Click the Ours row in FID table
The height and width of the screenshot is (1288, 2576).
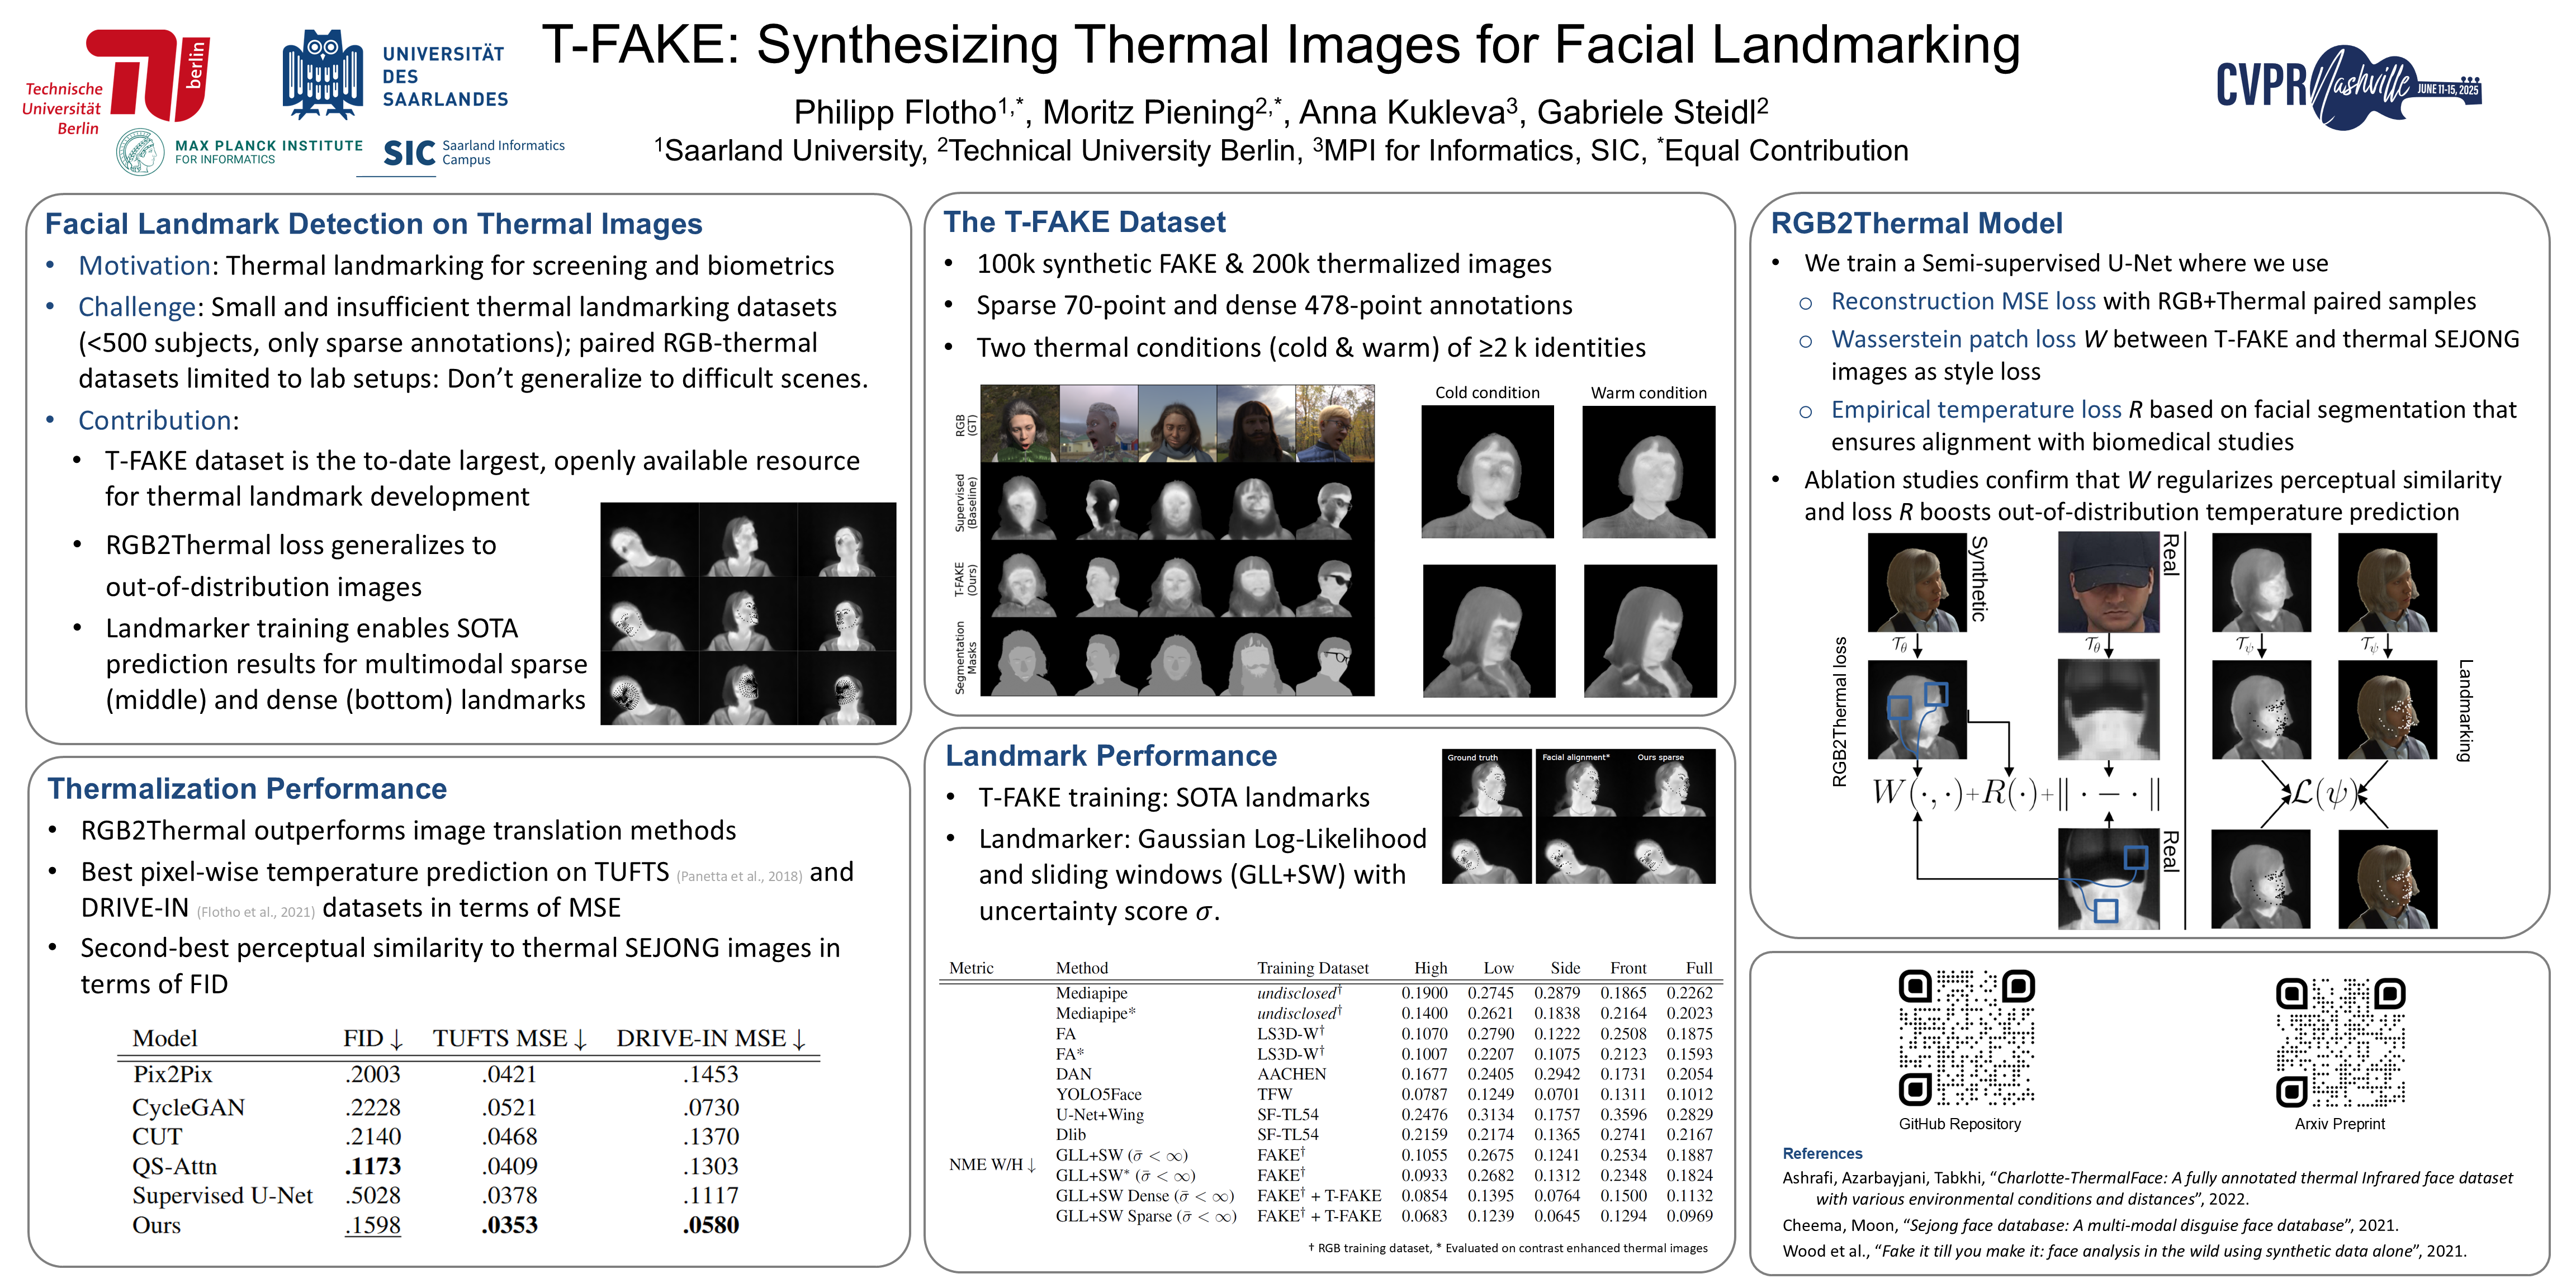pyautogui.click(x=157, y=1225)
